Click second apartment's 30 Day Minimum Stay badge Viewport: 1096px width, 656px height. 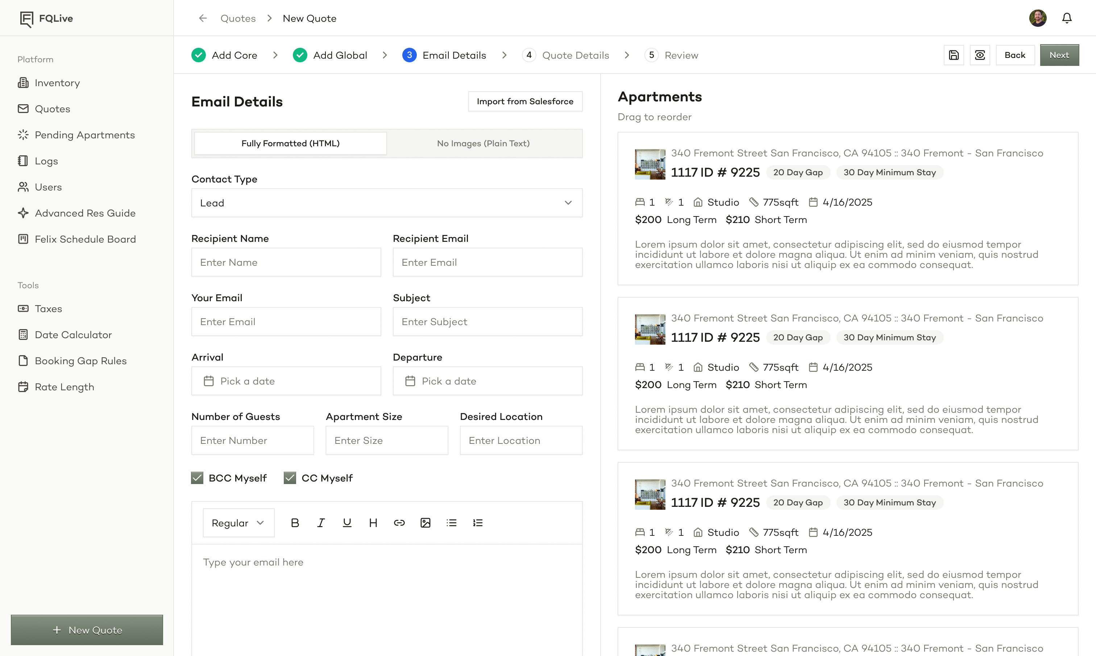coord(889,337)
